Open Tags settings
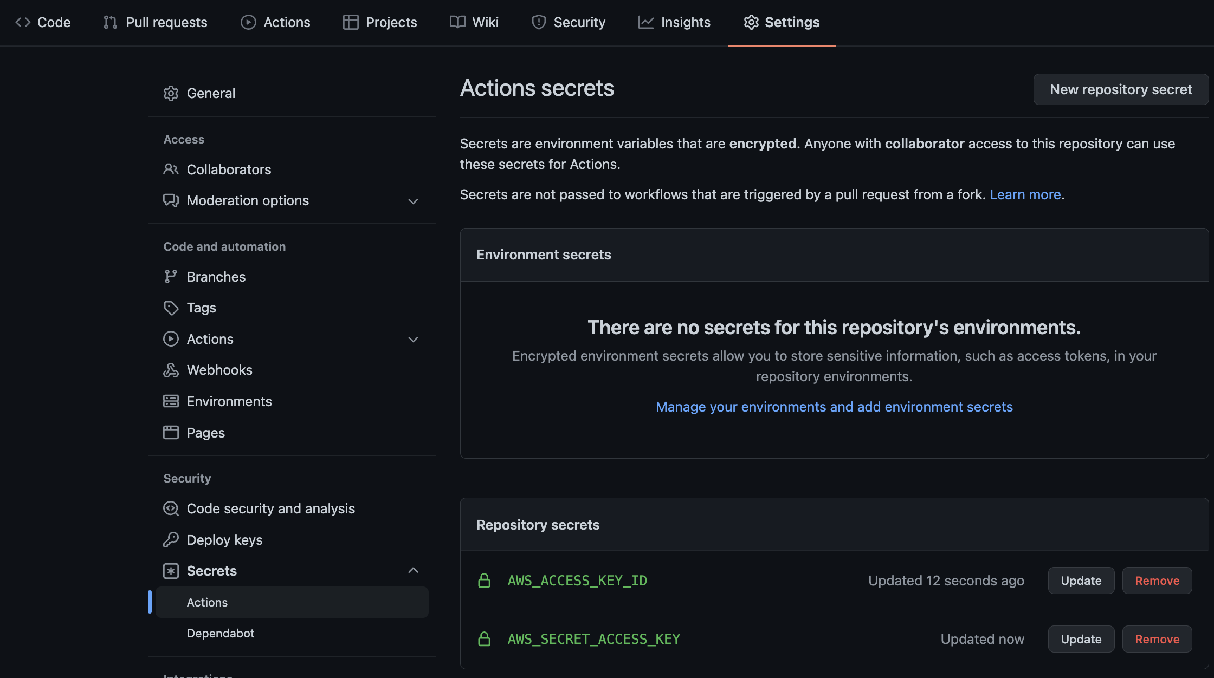The image size is (1214, 678). click(x=292, y=308)
